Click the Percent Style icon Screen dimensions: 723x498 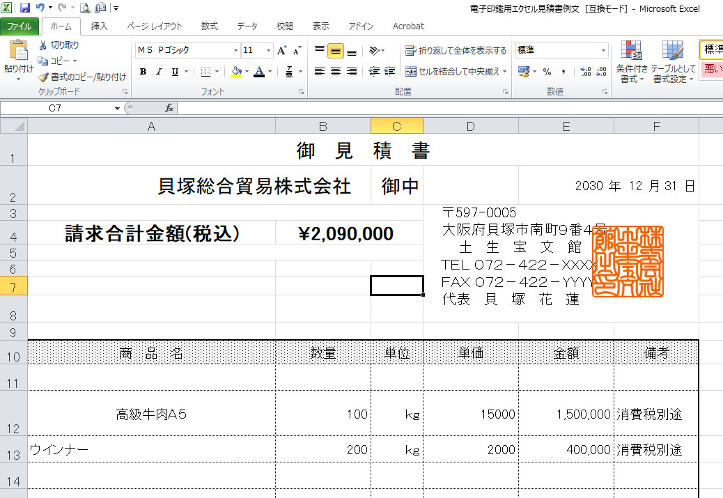(547, 72)
